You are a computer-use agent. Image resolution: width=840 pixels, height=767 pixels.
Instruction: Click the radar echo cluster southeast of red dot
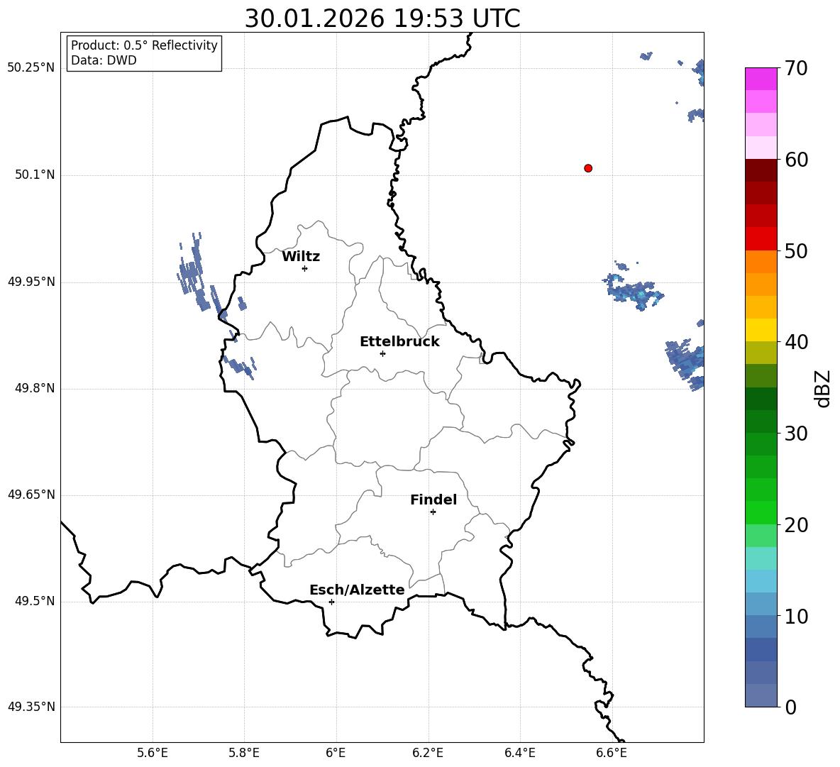[x=635, y=291]
